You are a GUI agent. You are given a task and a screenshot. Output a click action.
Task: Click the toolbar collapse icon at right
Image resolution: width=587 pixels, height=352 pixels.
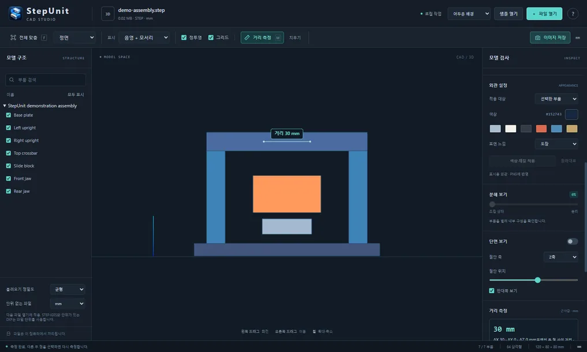point(578,38)
